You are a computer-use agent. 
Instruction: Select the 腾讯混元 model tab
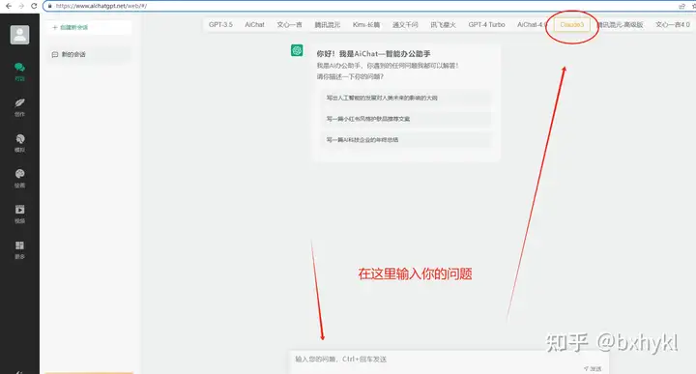(x=328, y=25)
